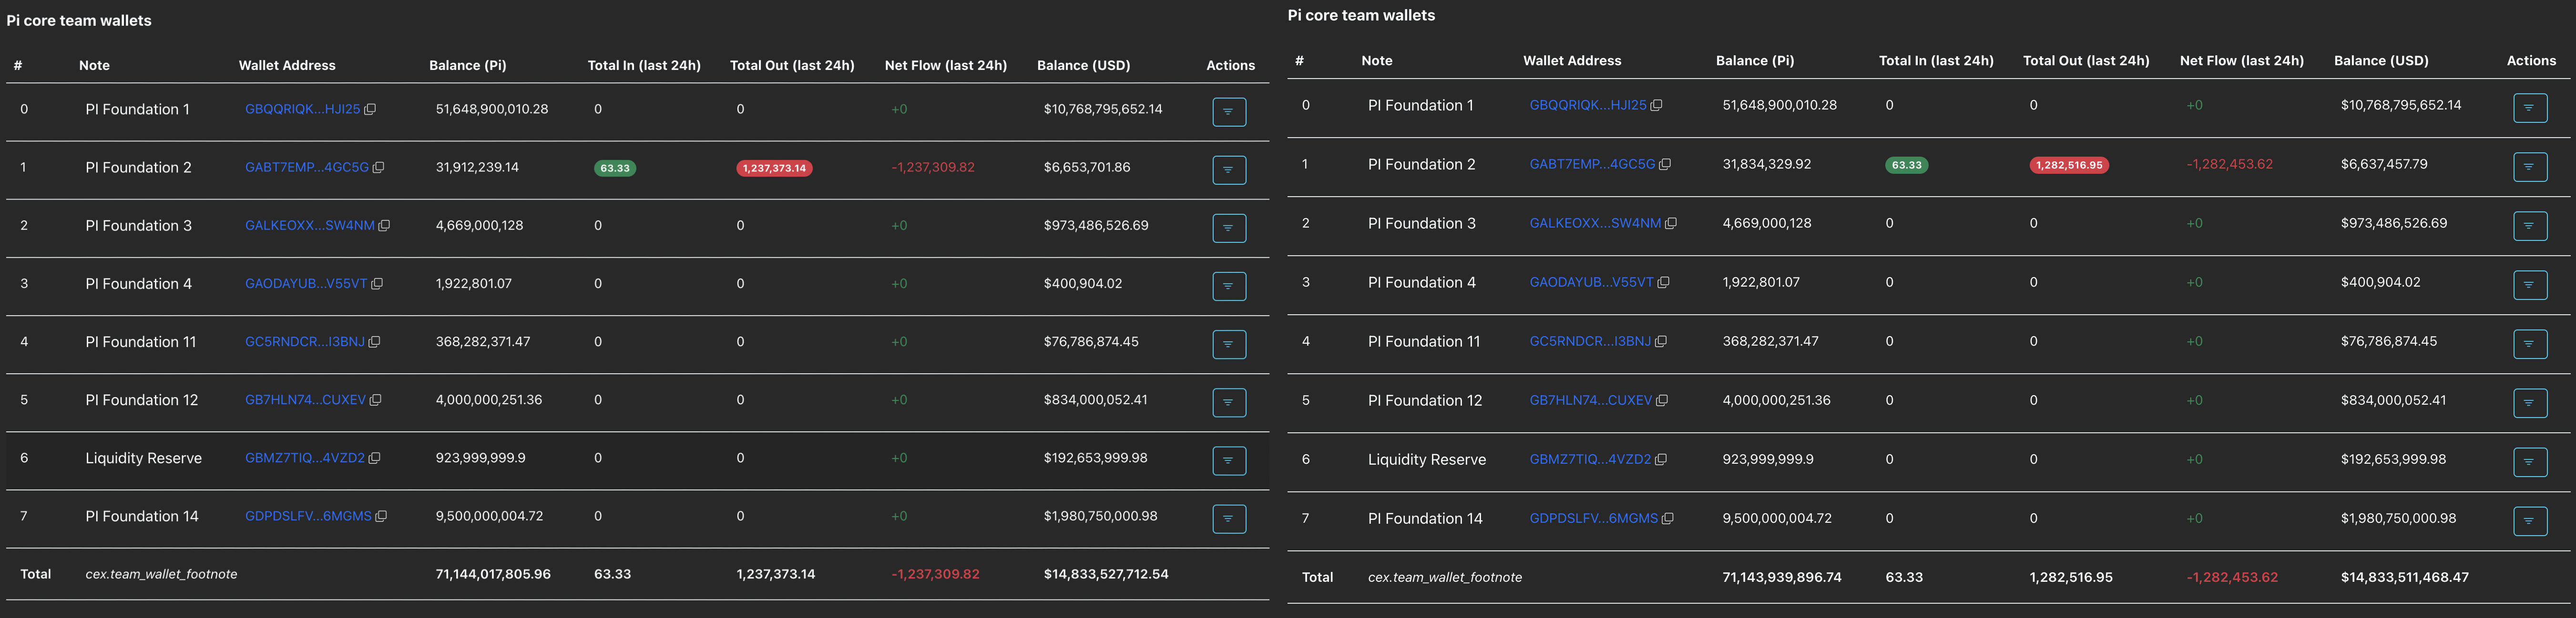Open GABT7EMP...4GC5G wallet link in right table

tap(1592, 165)
